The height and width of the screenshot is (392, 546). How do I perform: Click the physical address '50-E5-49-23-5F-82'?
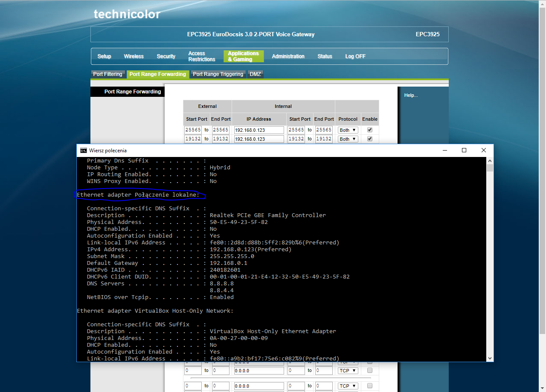tap(239, 222)
